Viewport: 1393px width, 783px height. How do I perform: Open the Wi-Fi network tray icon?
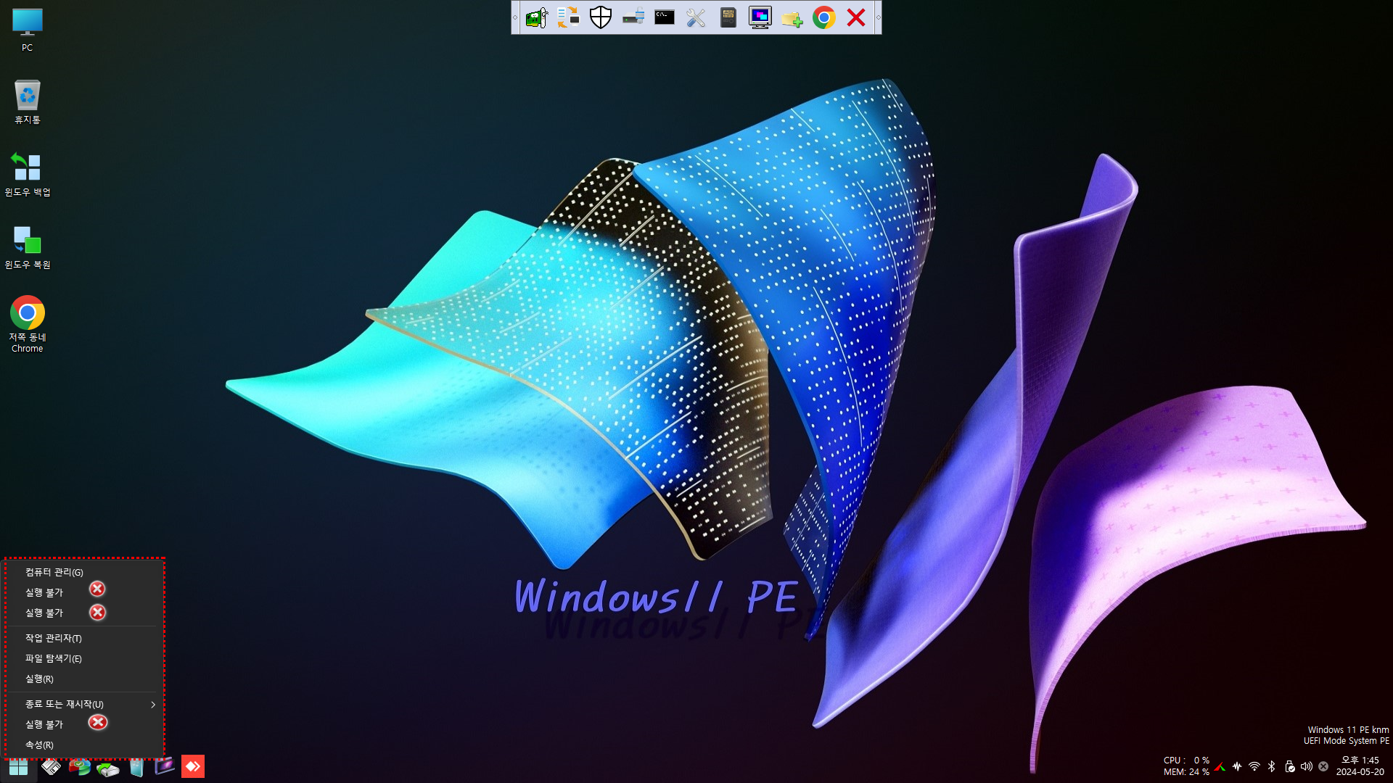point(1254,766)
